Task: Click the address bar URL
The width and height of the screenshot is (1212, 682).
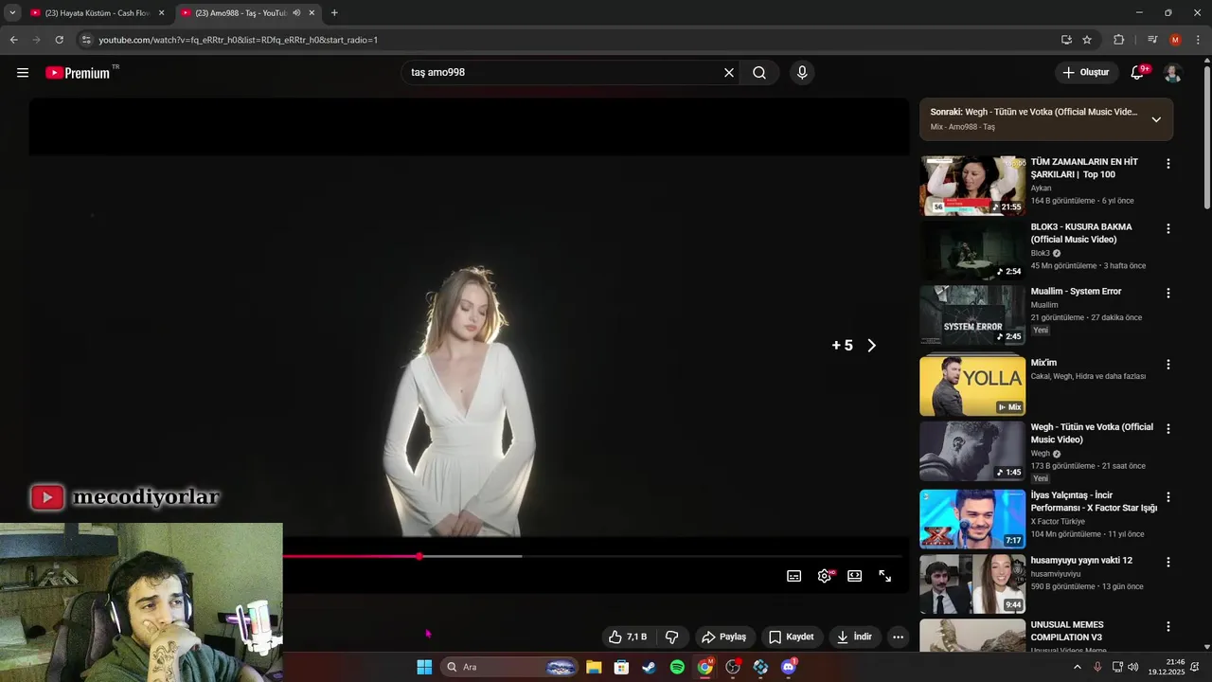Action: click(239, 40)
